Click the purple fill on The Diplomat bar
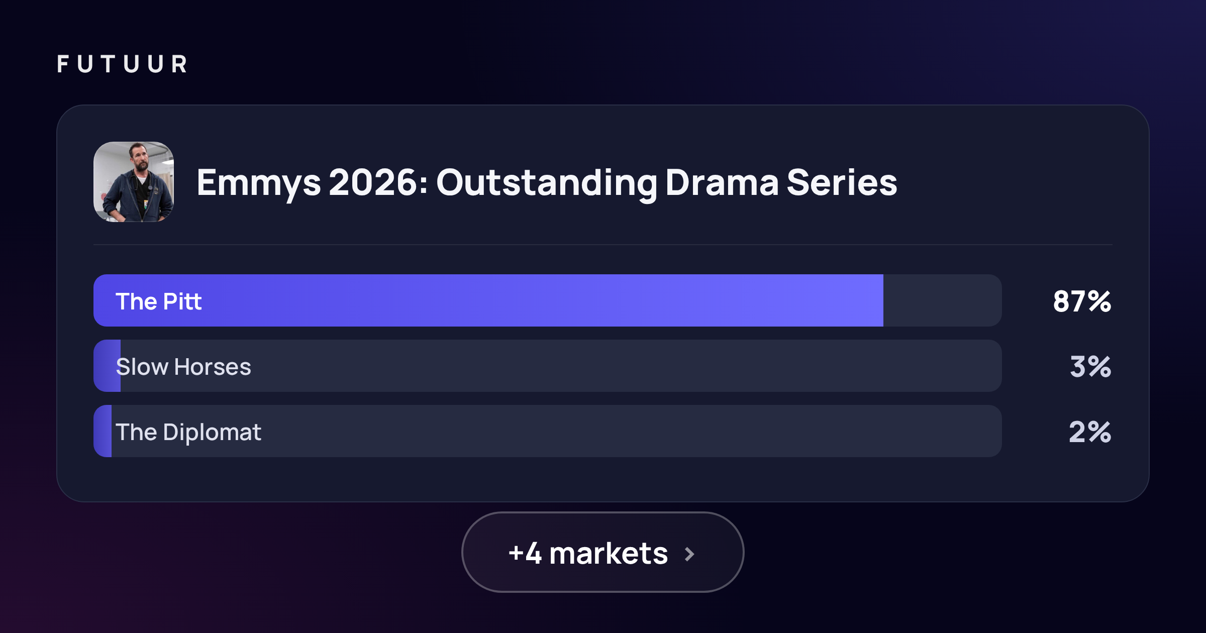Screen dimensions: 1206x633 [103, 431]
